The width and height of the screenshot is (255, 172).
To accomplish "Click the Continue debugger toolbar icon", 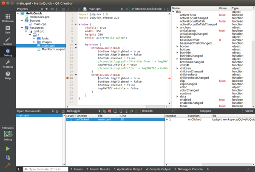I will pos(104,111).
